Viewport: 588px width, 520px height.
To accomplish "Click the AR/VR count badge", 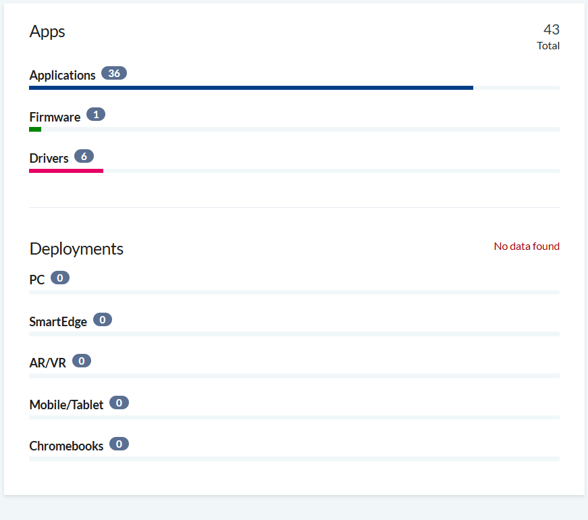I will point(82,361).
